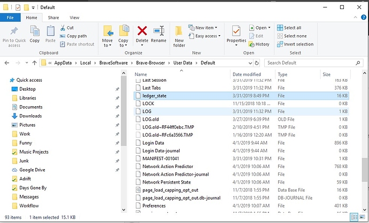The image size is (369, 223).
Task: Click History in the ribbon
Action: click(259, 44)
